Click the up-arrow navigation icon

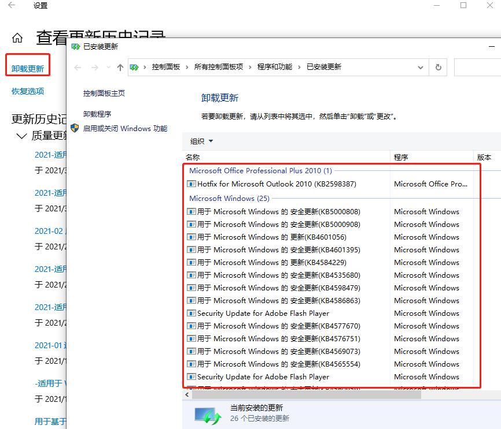coord(119,67)
